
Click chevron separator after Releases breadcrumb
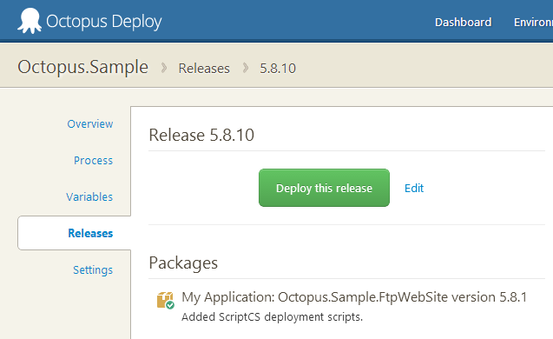246,68
